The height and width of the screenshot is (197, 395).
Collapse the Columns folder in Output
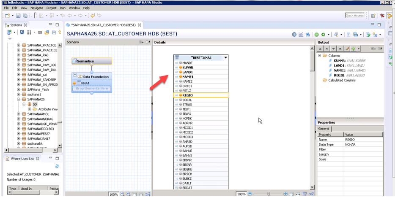(319, 56)
